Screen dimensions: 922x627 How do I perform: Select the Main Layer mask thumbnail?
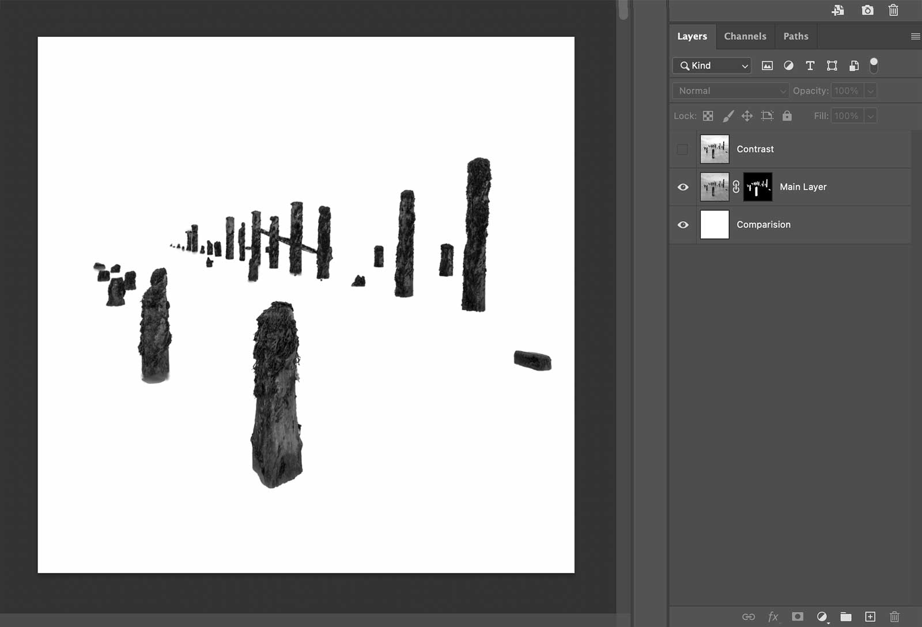click(757, 187)
